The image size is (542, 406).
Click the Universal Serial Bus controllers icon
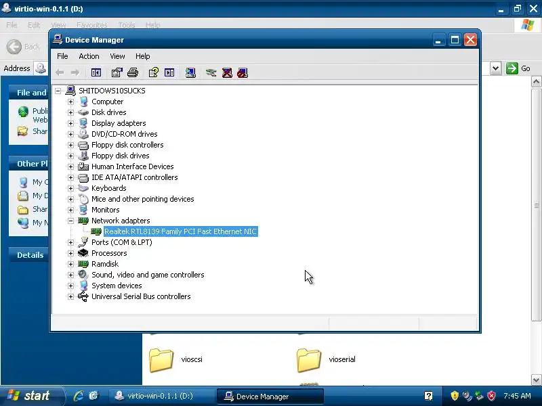point(83,296)
